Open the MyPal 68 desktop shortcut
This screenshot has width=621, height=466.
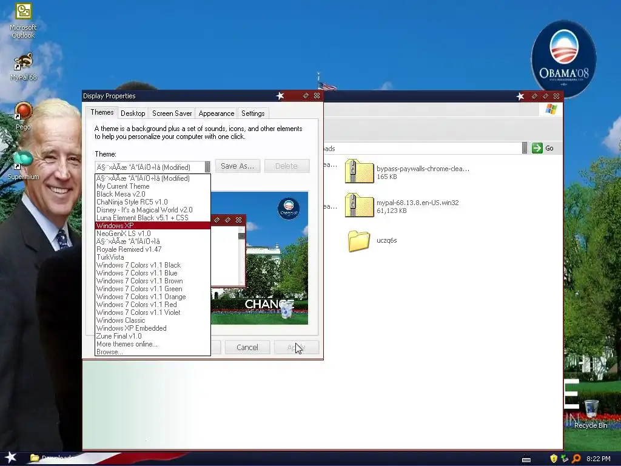coord(23,66)
